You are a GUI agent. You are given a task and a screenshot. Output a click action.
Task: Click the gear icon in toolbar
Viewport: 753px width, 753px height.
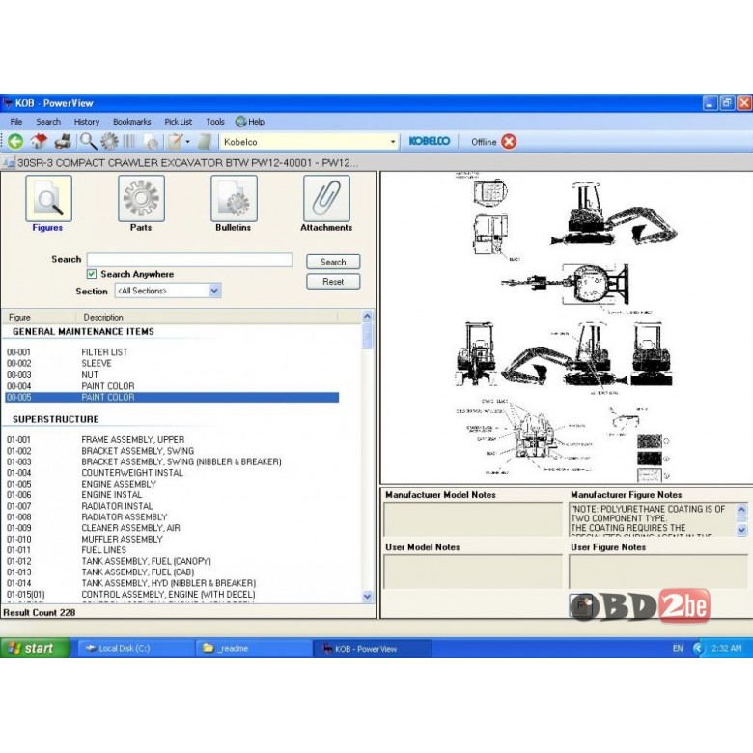109,141
